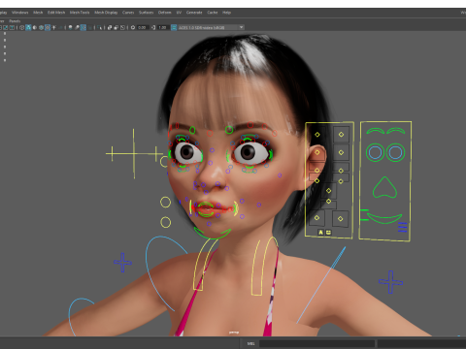The width and height of the screenshot is (466, 349).
Task: Click the isolate select icon
Action: coord(99,27)
